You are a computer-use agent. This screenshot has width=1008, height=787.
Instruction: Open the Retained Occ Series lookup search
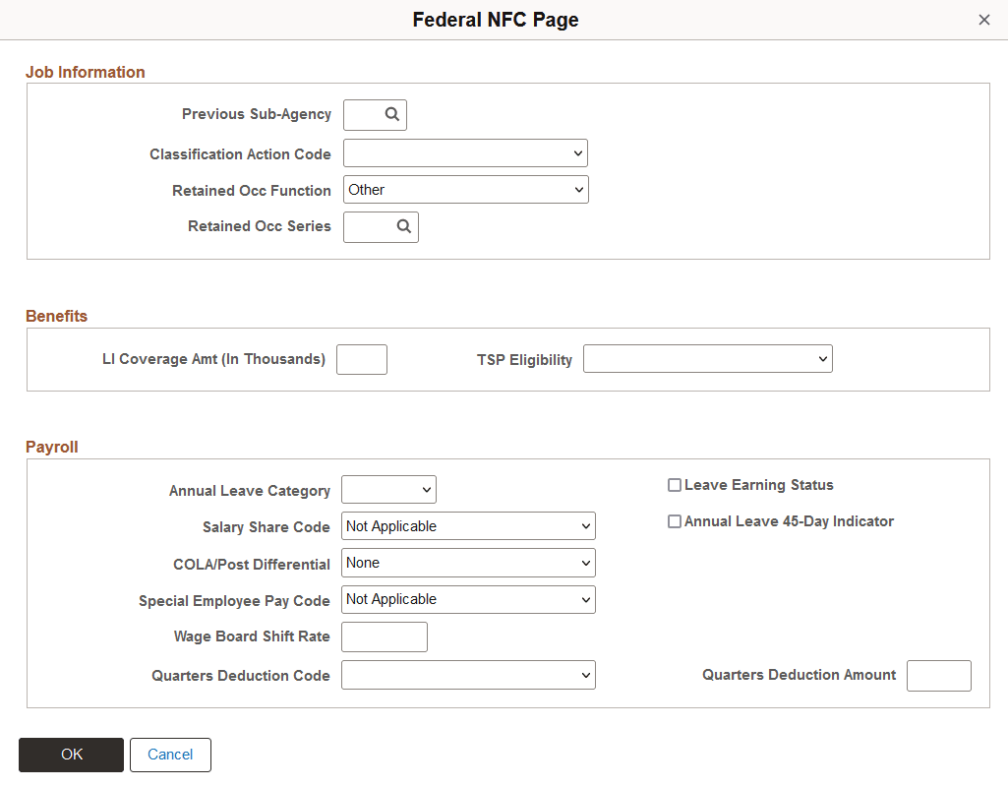pos(403,226)
